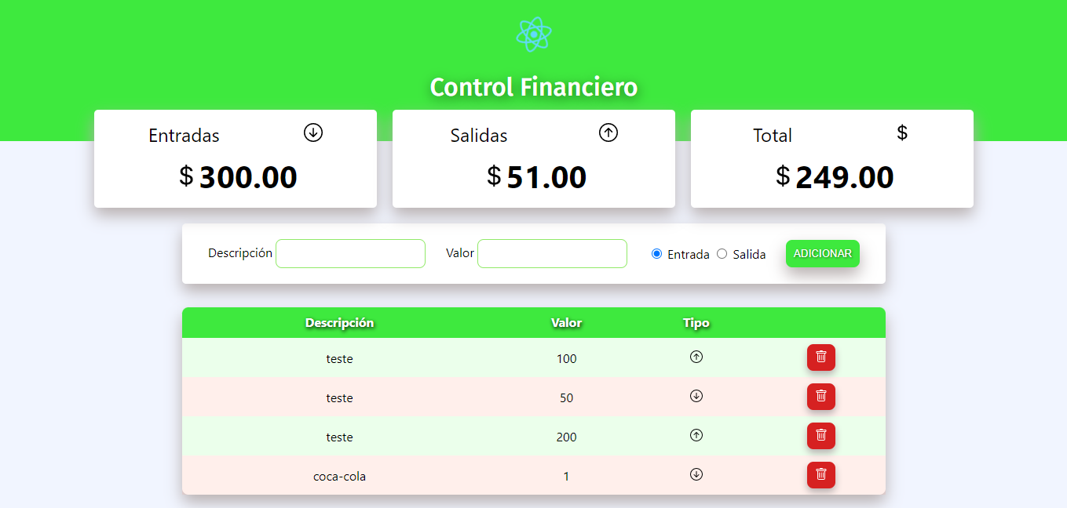Screen dimensions: 1067x508
Task: Click the dollar sign icon on Total card
Action: click(901, 132)
